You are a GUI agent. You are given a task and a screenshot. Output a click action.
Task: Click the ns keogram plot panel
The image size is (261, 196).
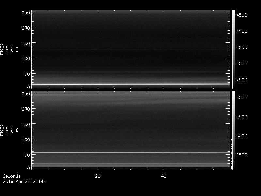point(131,50)
